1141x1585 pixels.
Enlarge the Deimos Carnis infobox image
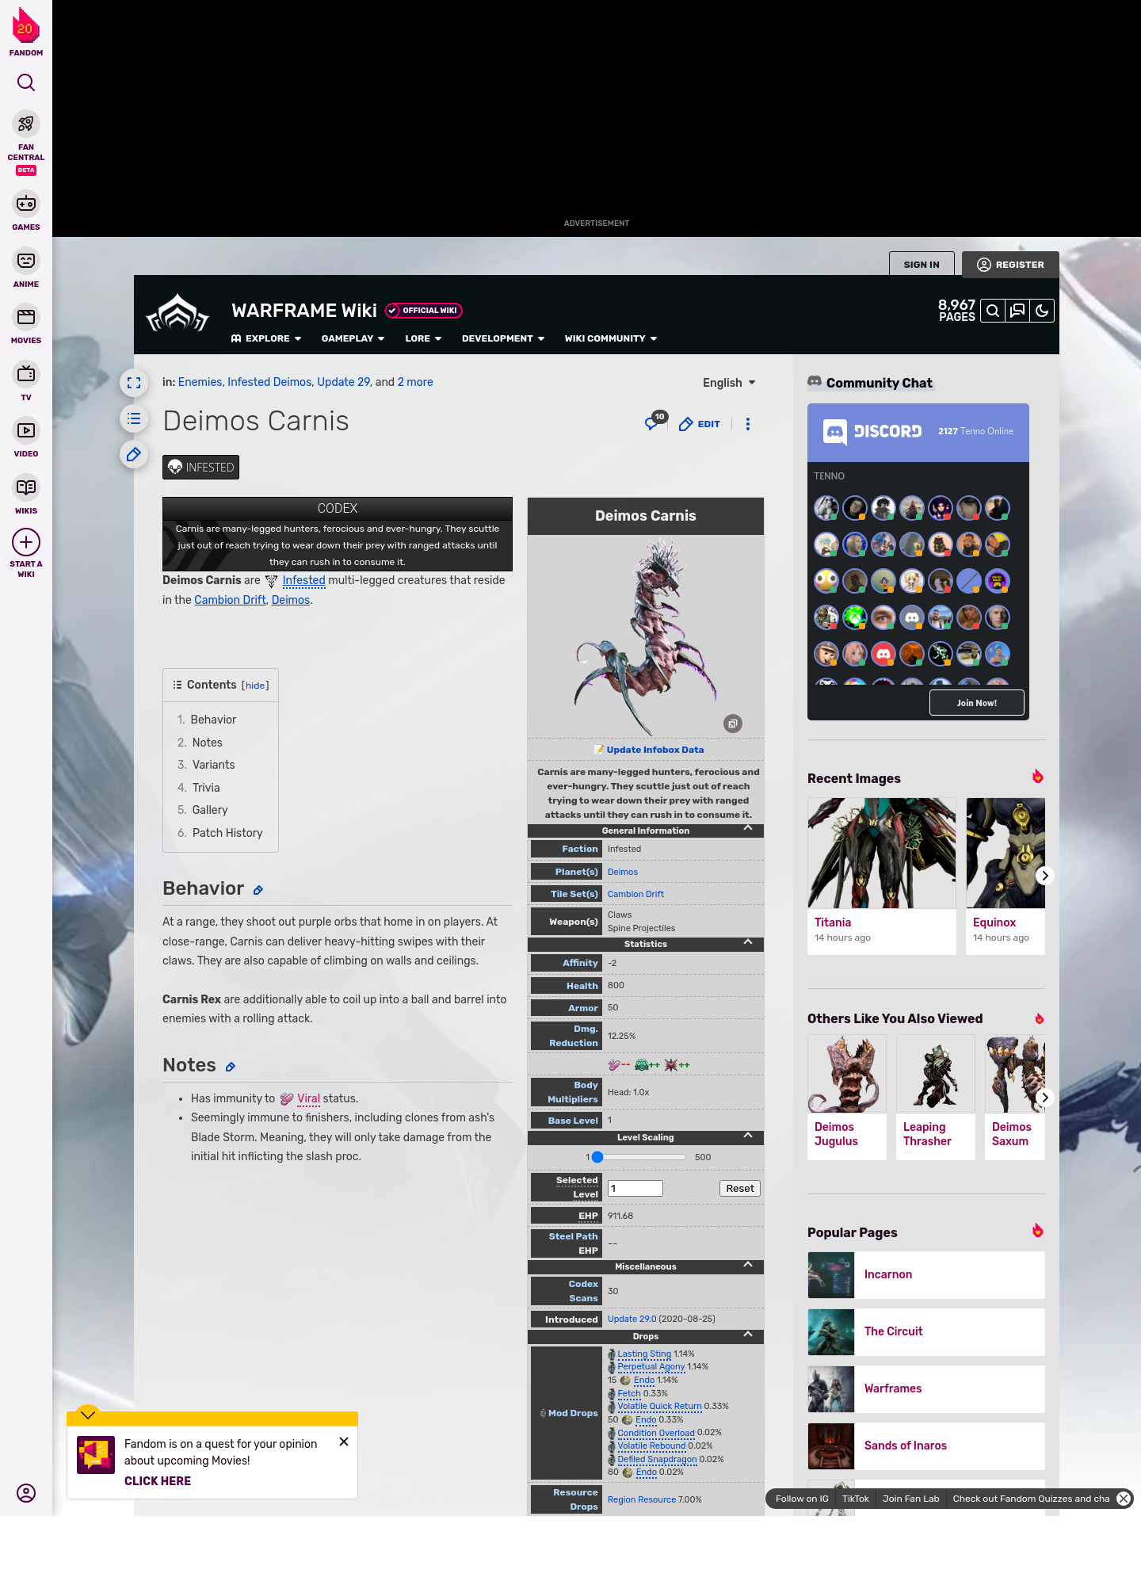(x=733, y=724)
